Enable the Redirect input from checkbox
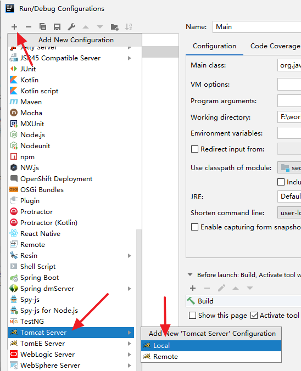 [194, 149]
